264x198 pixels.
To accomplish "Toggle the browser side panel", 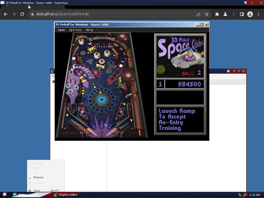I will [x=242, y=14].
